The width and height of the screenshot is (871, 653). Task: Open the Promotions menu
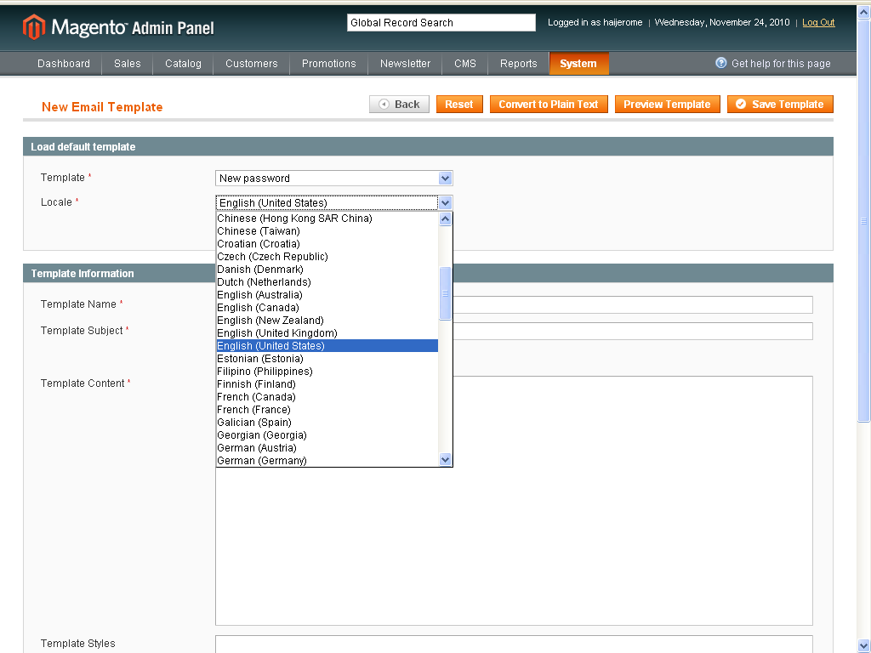tap(328, 63)
